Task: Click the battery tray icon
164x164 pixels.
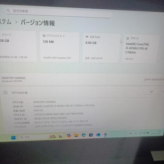Action: pyautogui.click(x=148, y=133)
